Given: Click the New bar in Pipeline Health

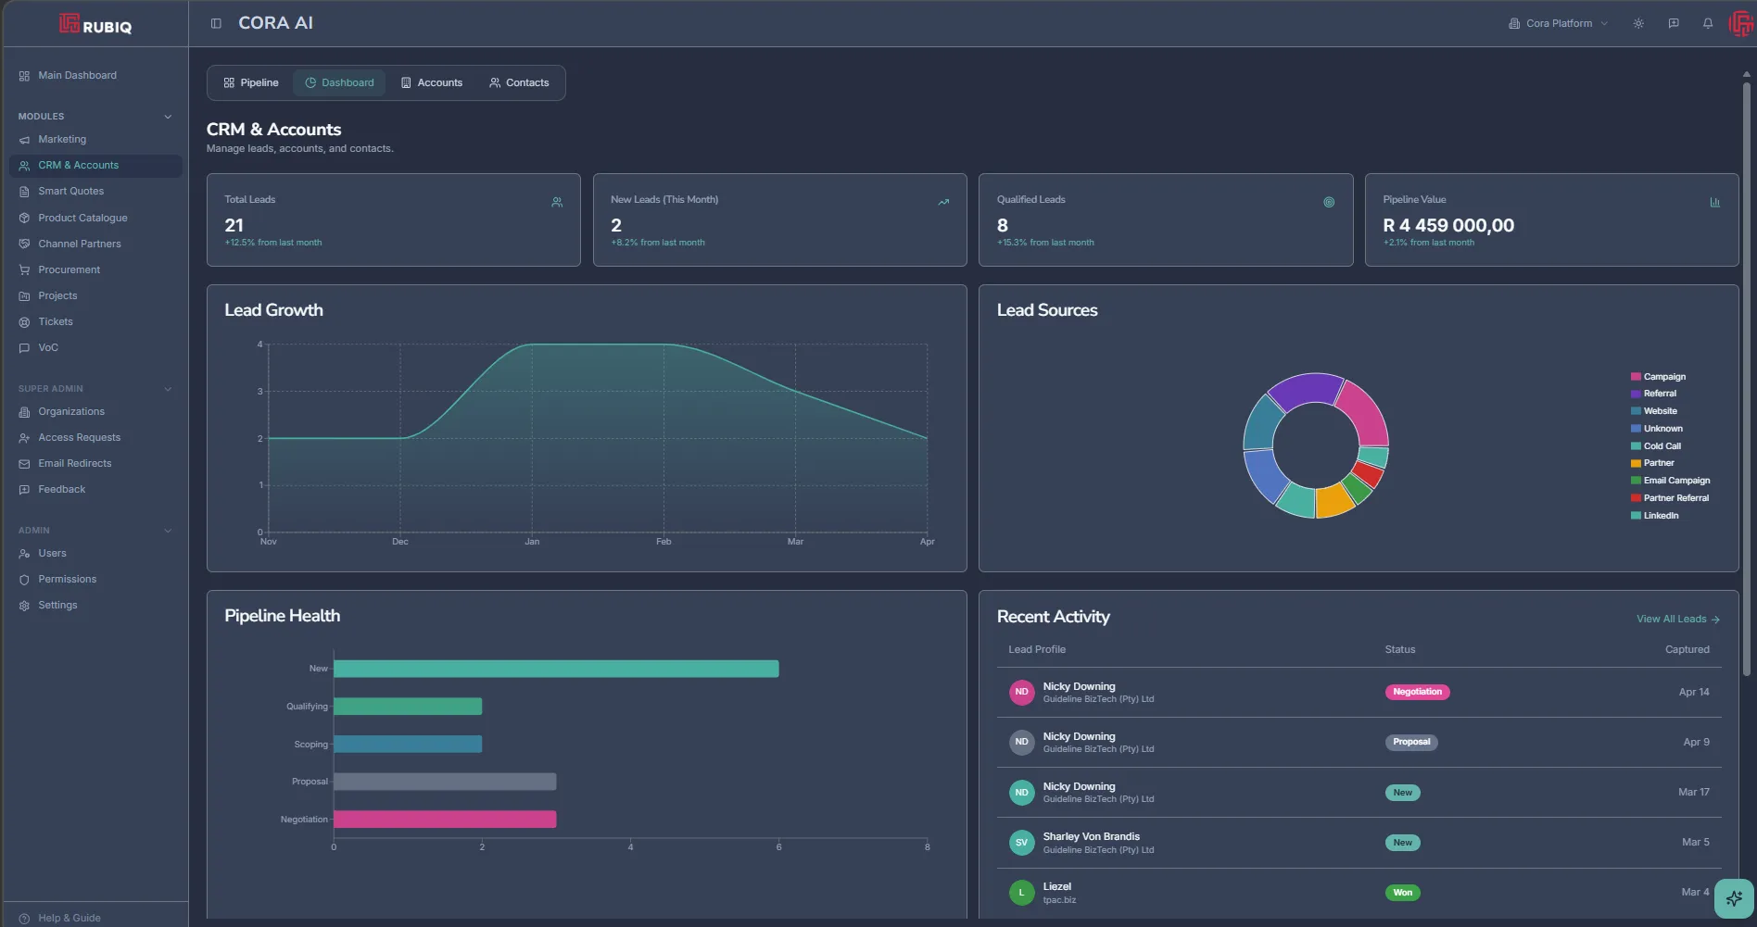Looking at the screenshot, I should [x=556, y=669].
